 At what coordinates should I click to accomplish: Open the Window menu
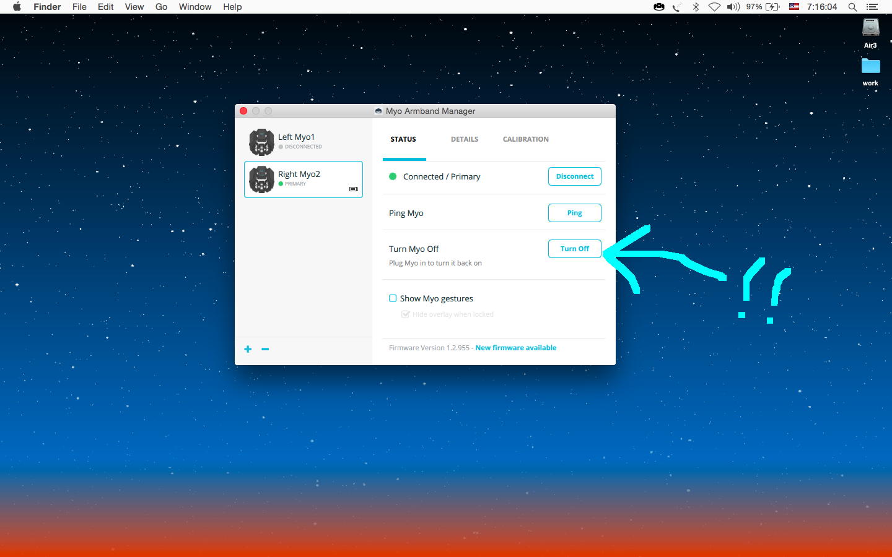pyautogui.click(x=195, y=7)
